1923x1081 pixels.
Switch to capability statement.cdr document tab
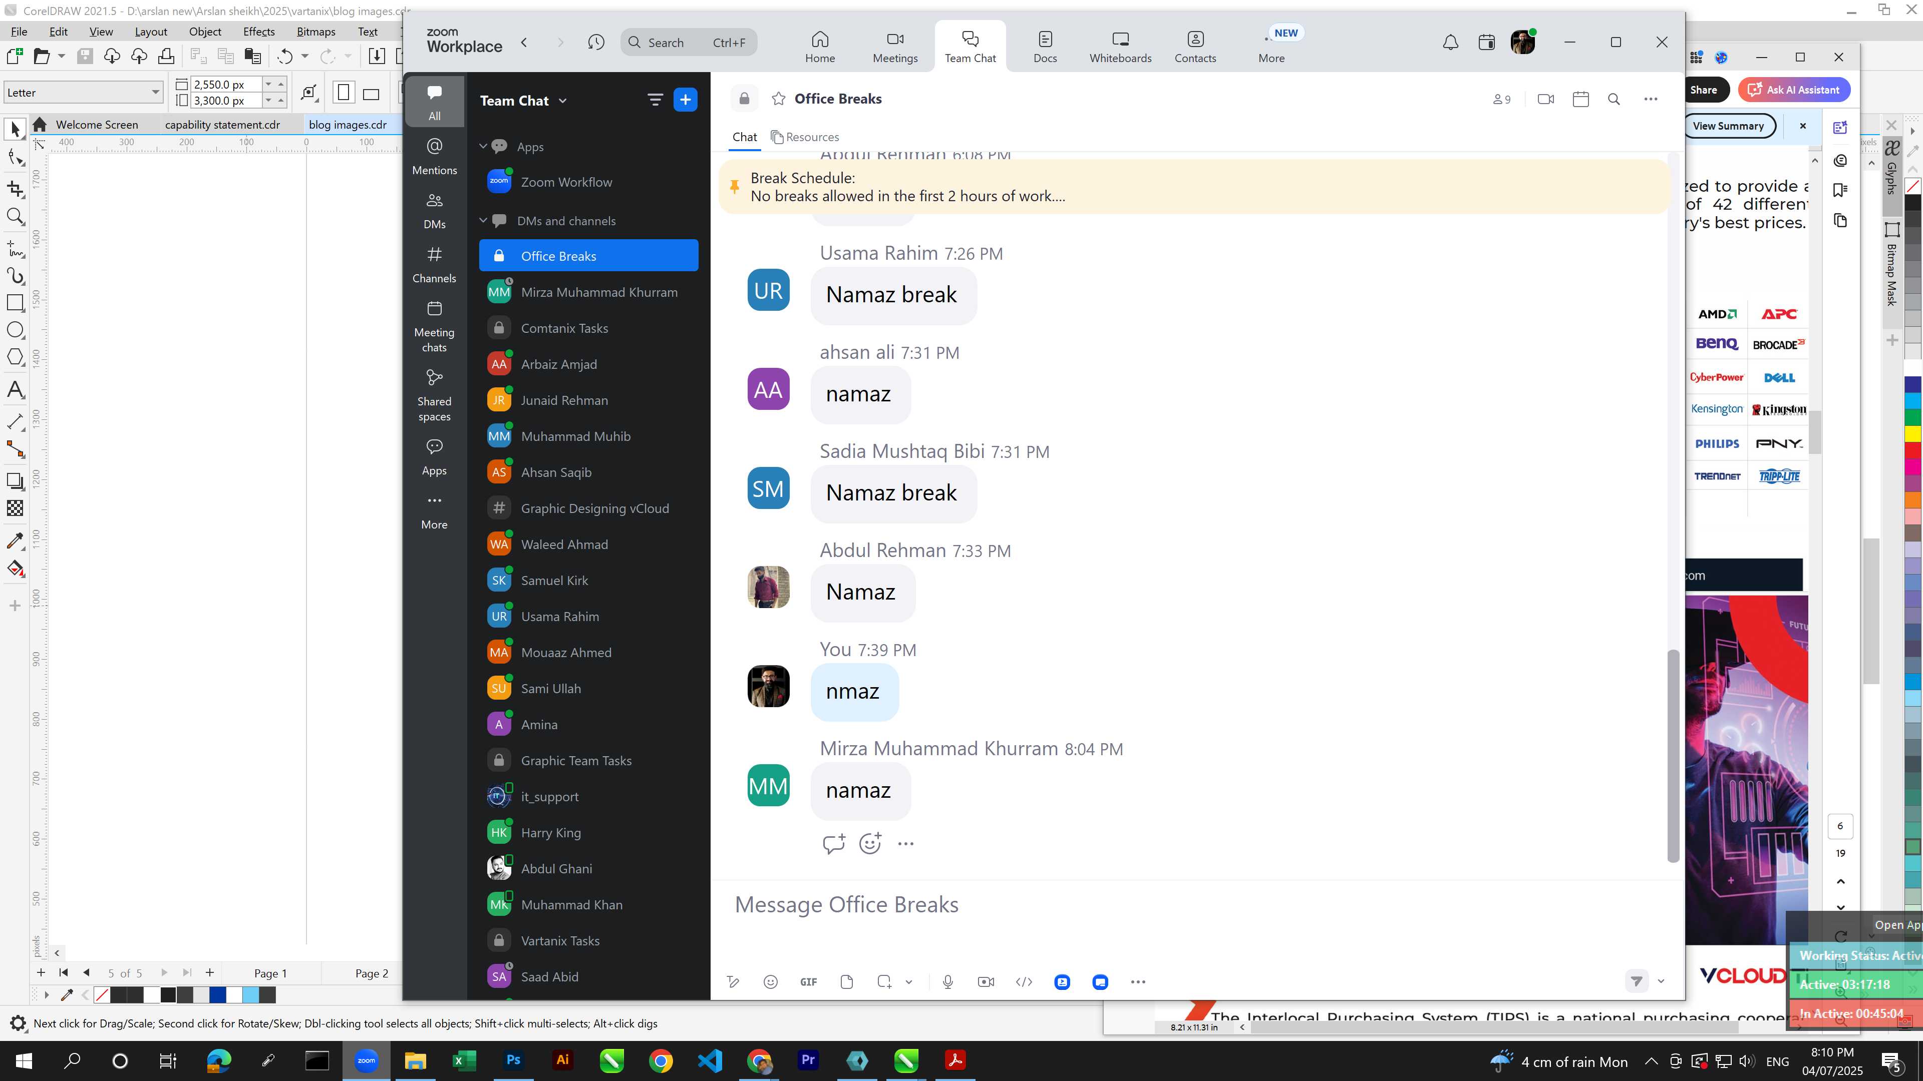point(222,125)
